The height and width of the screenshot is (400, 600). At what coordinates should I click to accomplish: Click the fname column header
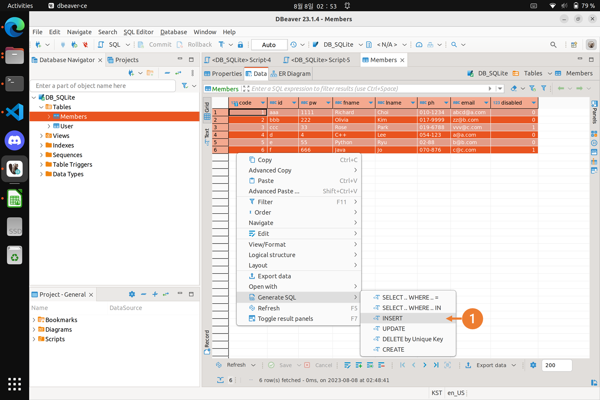354,103
